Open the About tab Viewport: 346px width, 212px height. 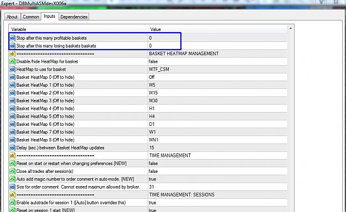[x=12, y=17]
